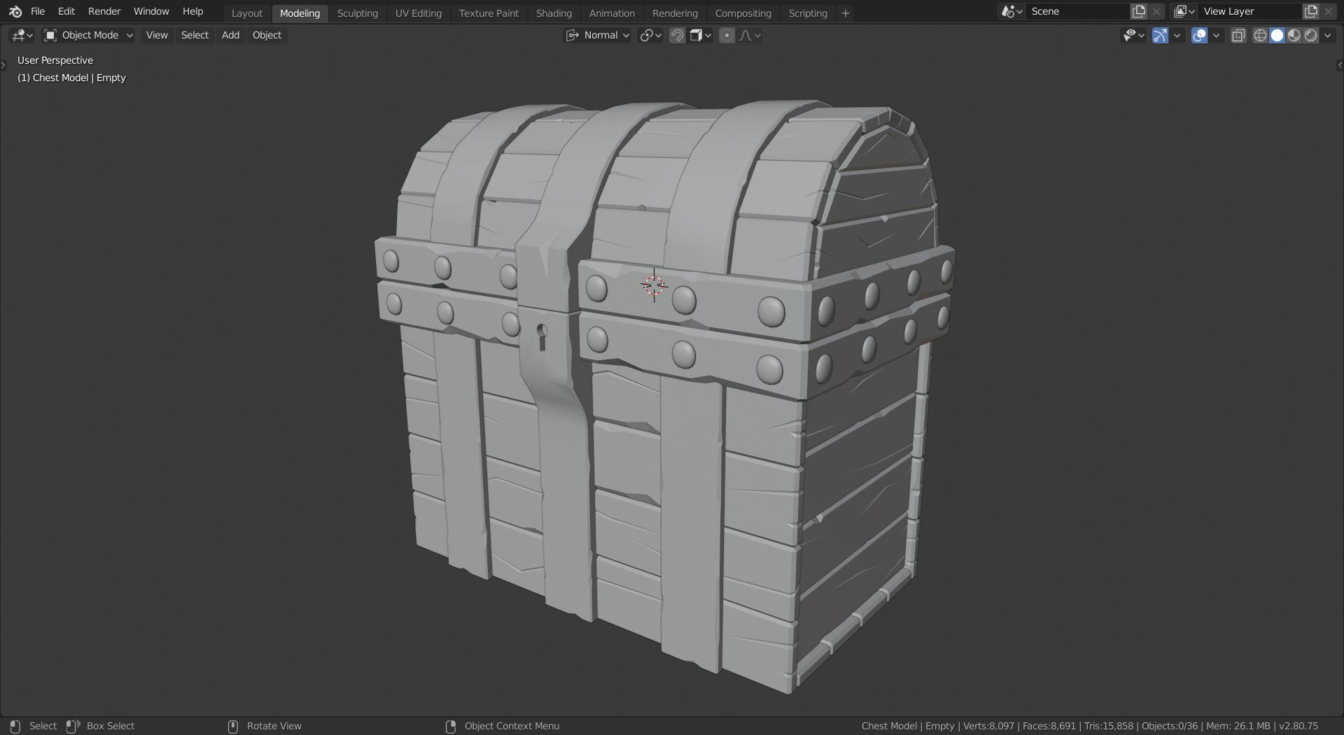1344x735 pixels.
Task: Open the Edit menu
Action: tap(66, 12)
